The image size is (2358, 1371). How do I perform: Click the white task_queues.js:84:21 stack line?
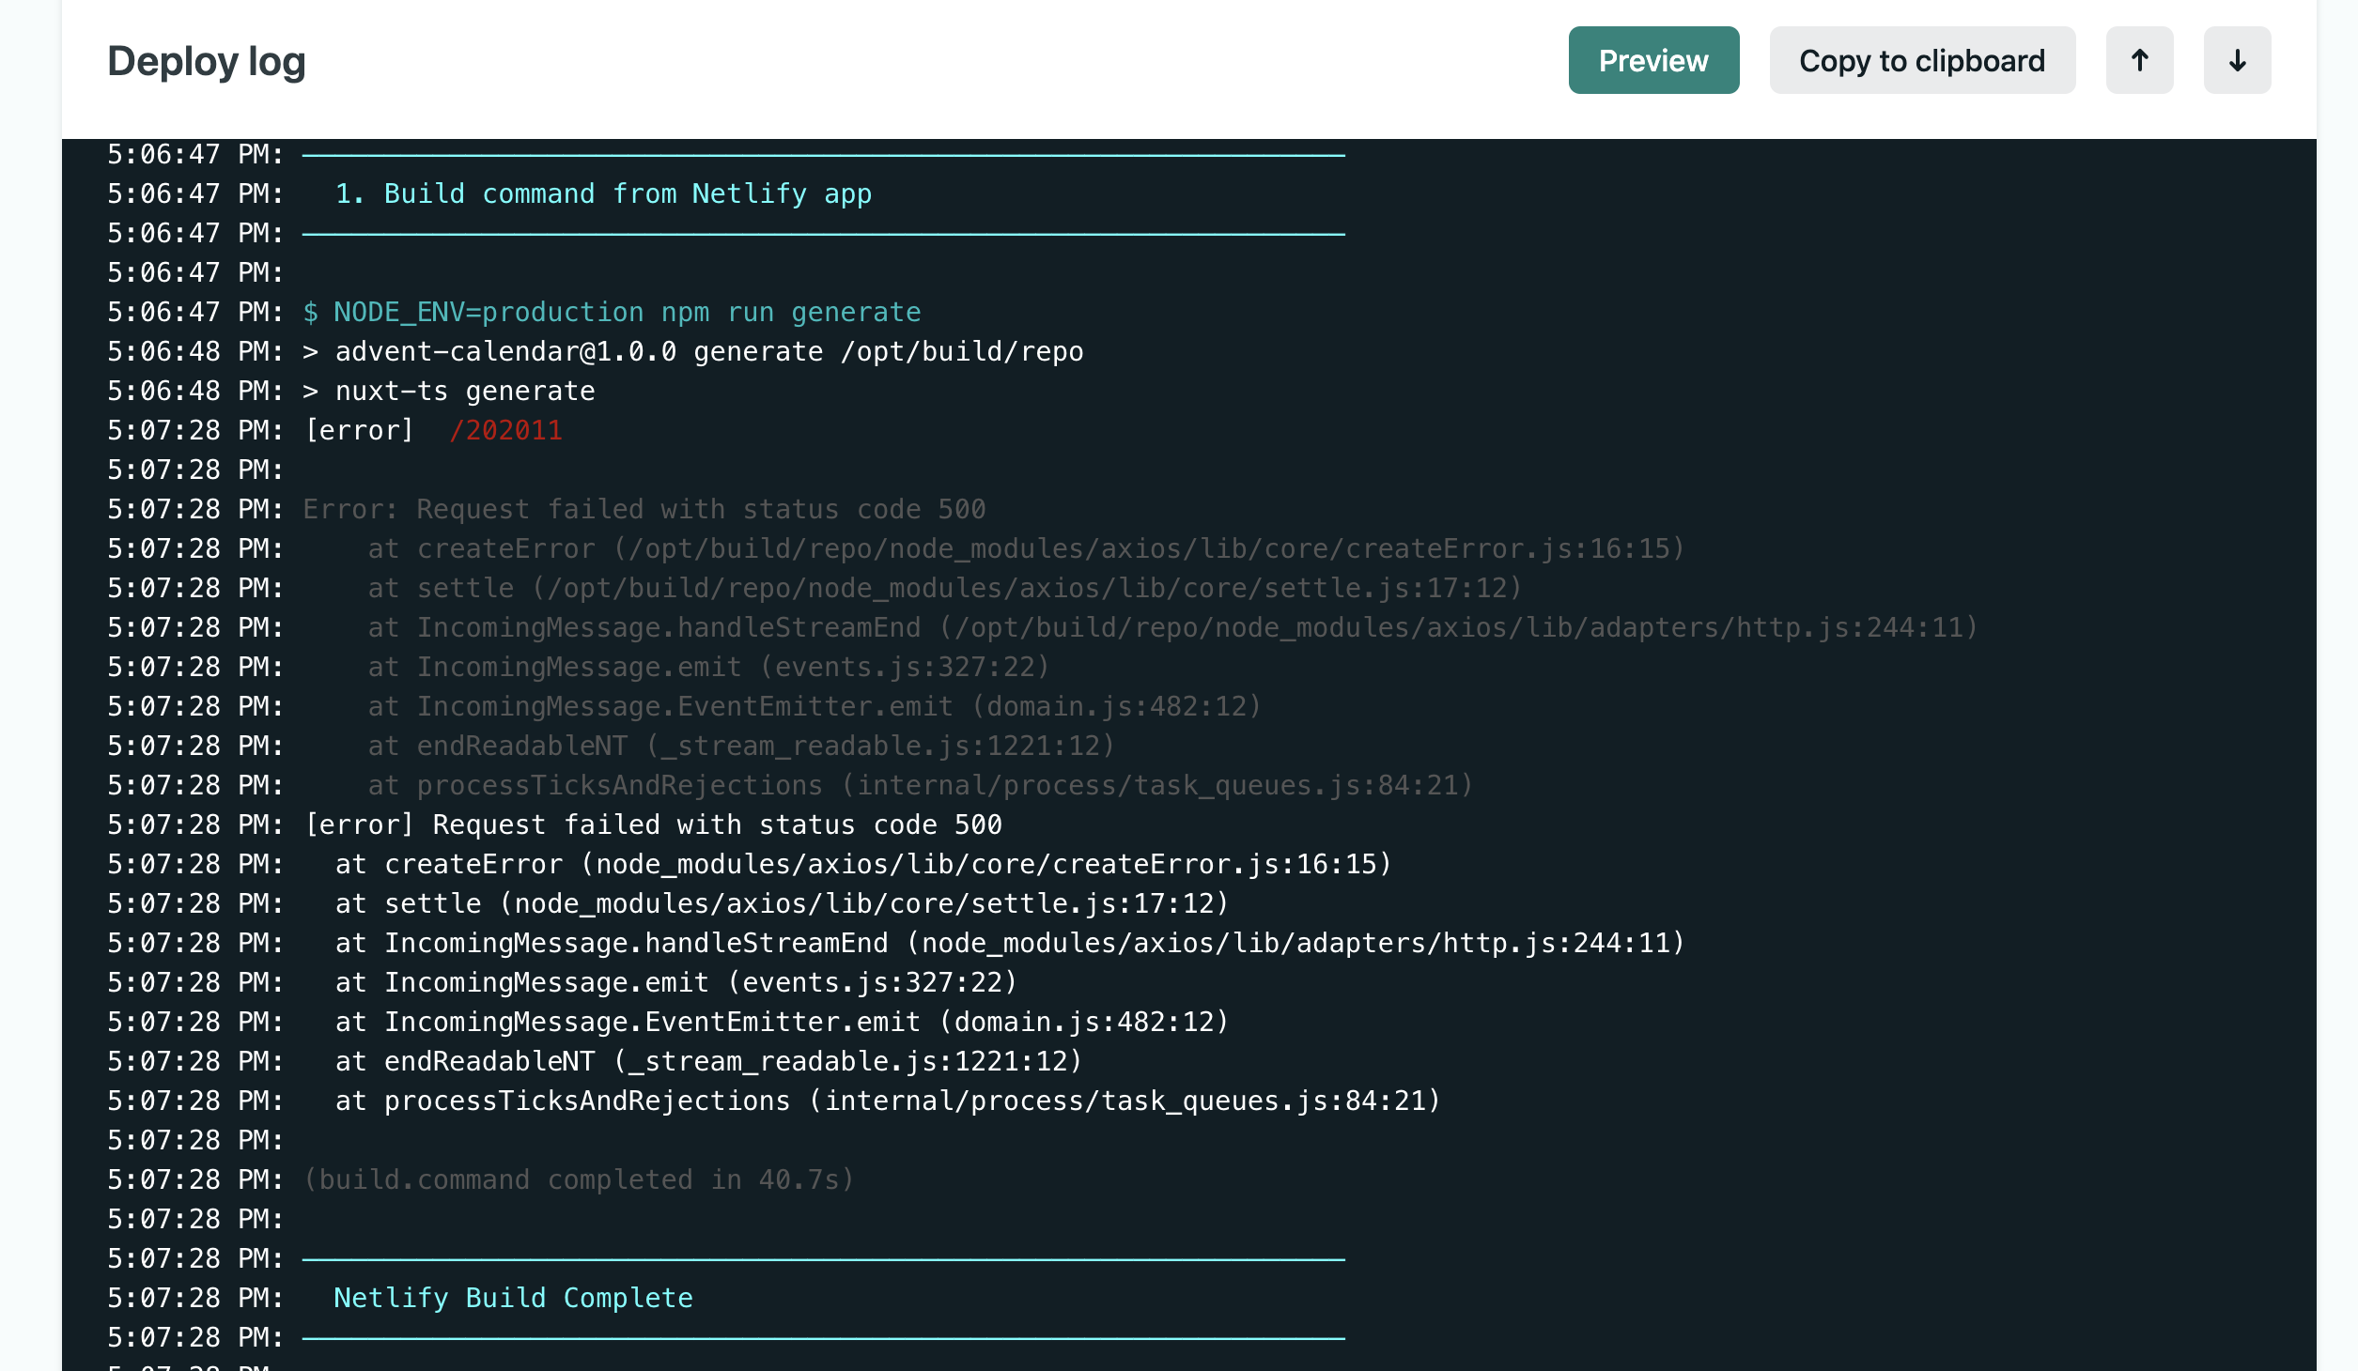coord(887,1101)
